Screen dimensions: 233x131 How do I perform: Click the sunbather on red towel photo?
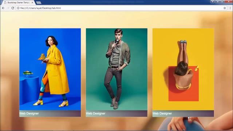click(183, 69)
